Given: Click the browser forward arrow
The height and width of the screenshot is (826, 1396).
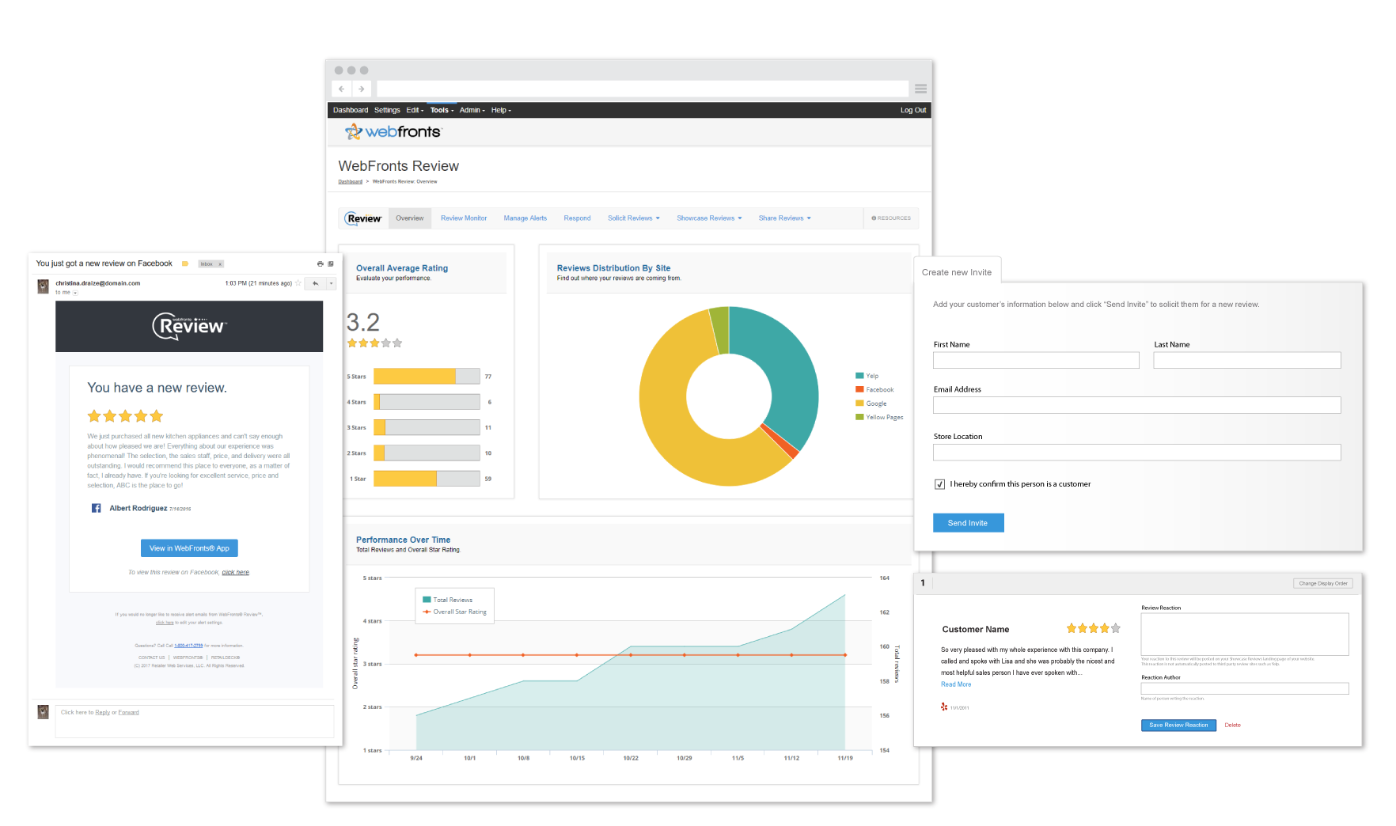Looking at the screenshot, I should (x=362, y=89).
